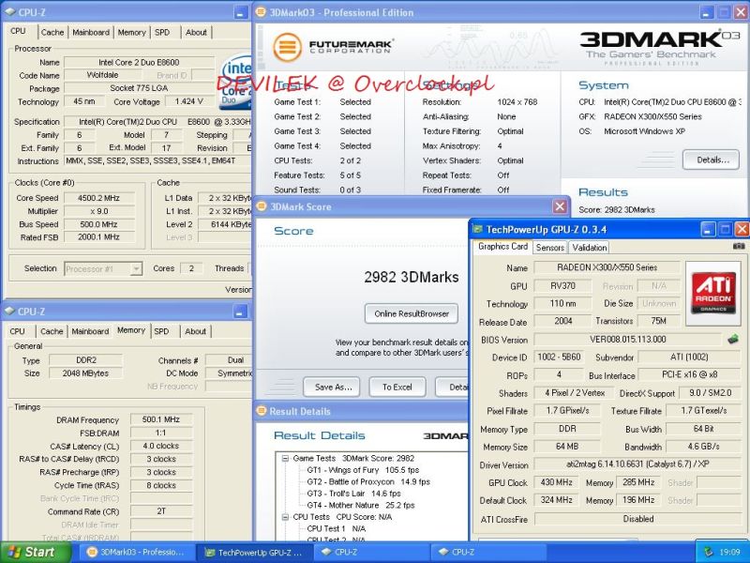Click the GPU-Z screenshot camera icon
This screenshot has width=750, height=563.
[x=739, y=246]
